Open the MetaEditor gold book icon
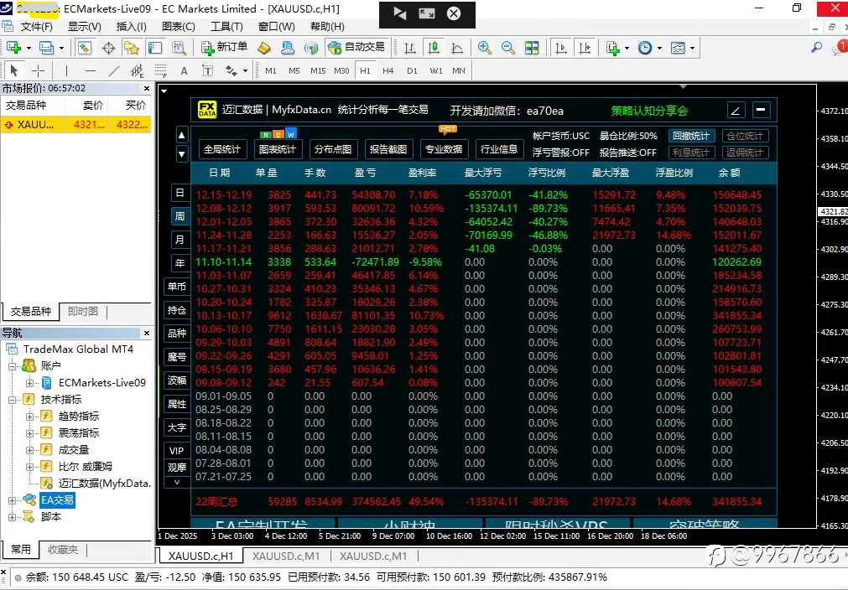Screen dimensions: 848x590 pyautogui.click(x=264, y=48)
